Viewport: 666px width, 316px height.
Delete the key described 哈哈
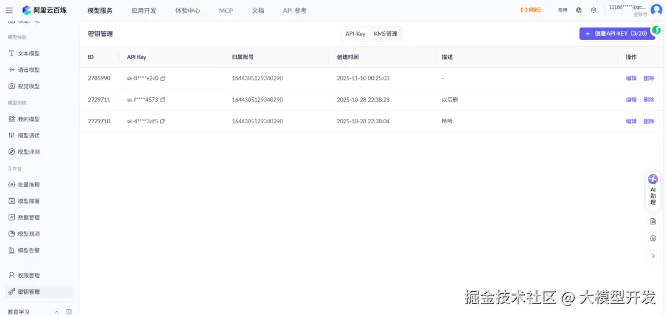649,121
